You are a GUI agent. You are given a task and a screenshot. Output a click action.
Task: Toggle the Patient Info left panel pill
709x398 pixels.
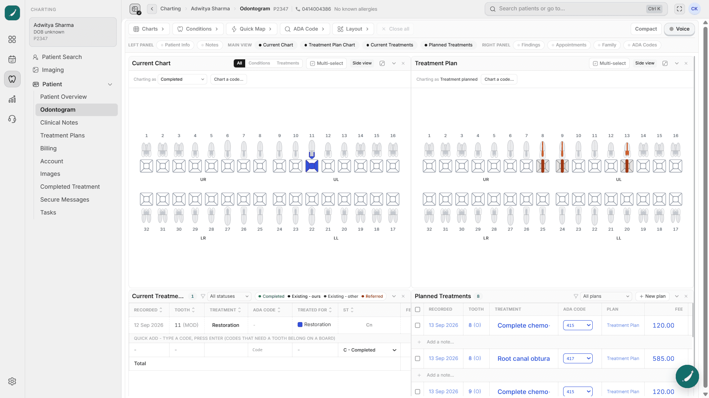pyautogui.click(x=175, y=45)
